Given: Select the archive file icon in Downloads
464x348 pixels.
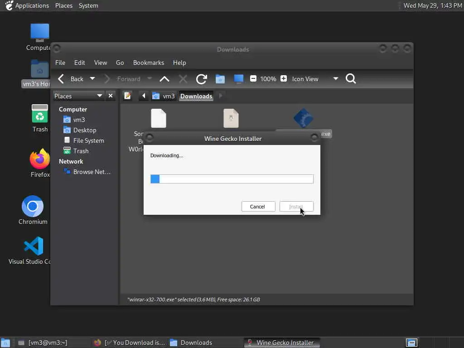Looking at the screenshot, I should coord(231,118).
